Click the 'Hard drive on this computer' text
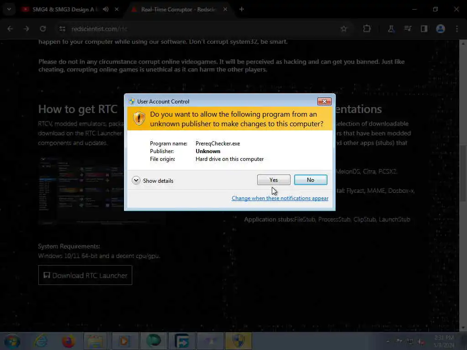 coord(230,159)
